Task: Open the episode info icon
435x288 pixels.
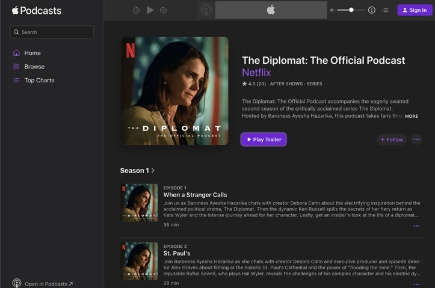Action: pos(372,10)
